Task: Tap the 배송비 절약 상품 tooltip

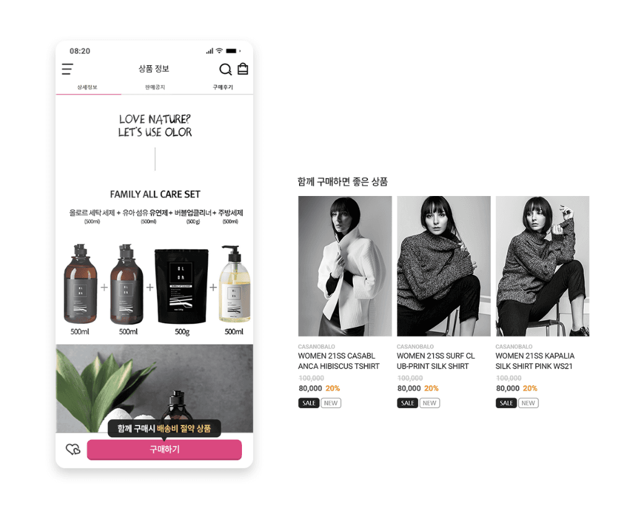Action: pos(164,429)
